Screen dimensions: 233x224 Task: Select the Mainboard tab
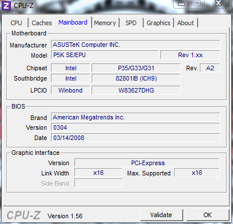pyautogui.click(x=73, y=22)
